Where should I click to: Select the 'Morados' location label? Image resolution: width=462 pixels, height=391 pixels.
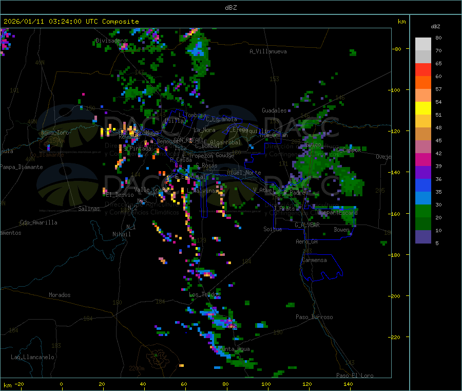click(x=60, y=295)
